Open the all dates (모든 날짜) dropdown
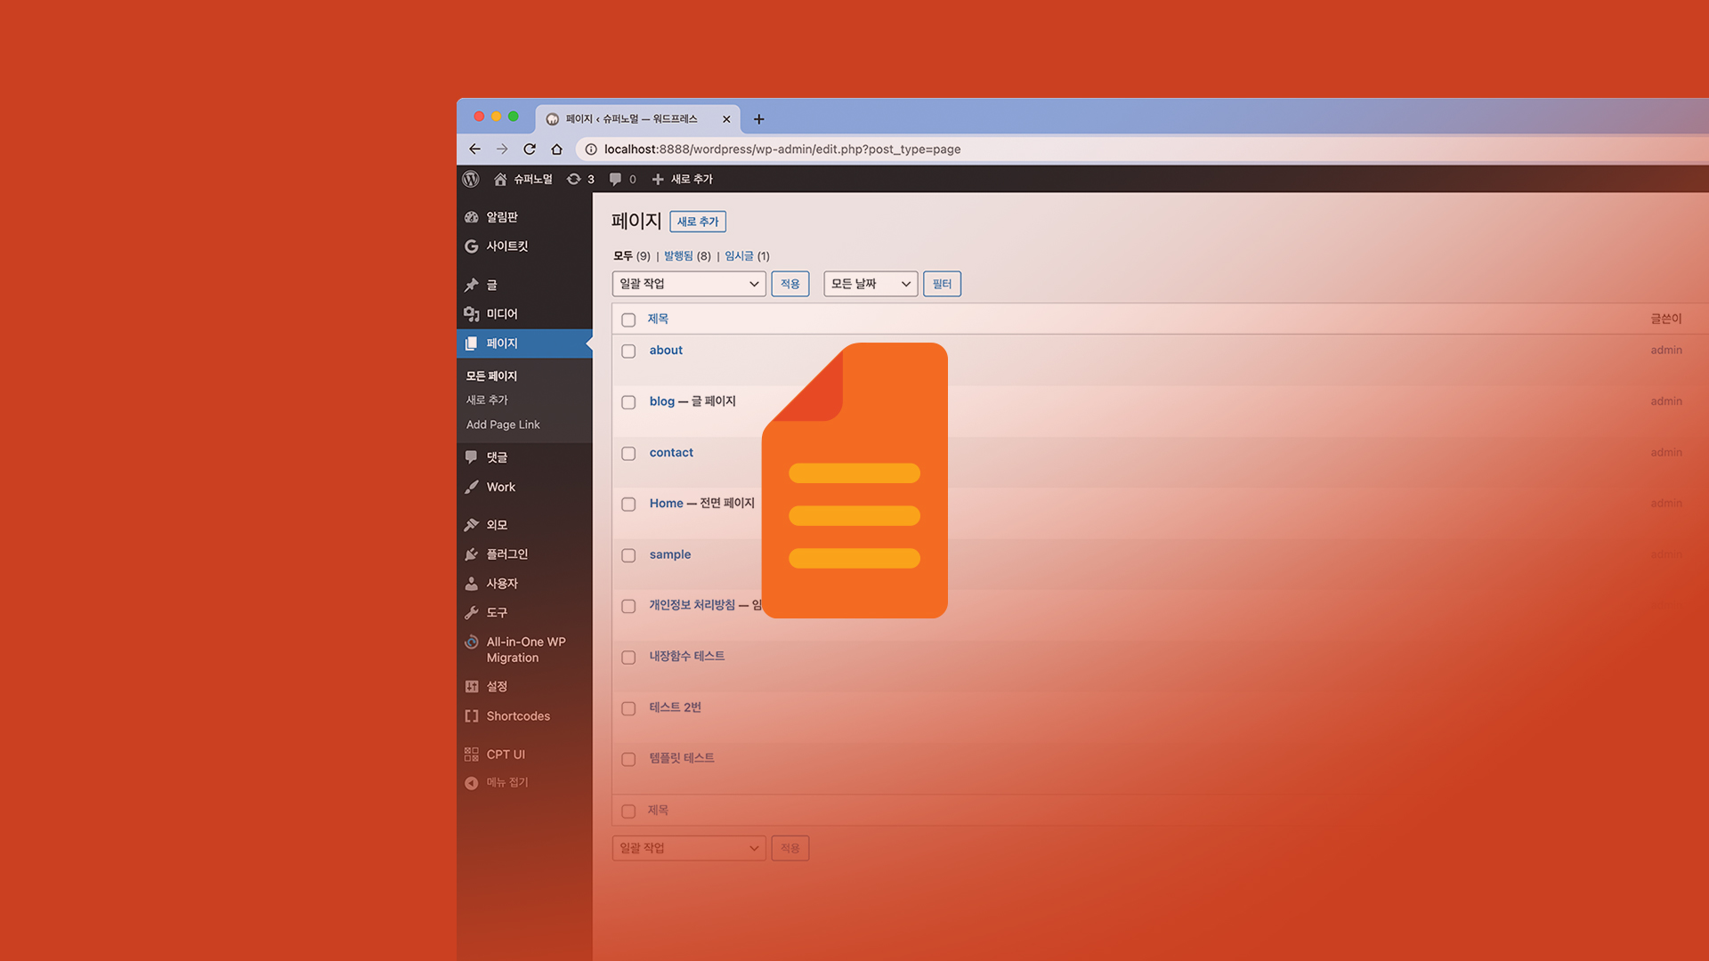This screenshot has height=961, width=1709. (870, 284)
